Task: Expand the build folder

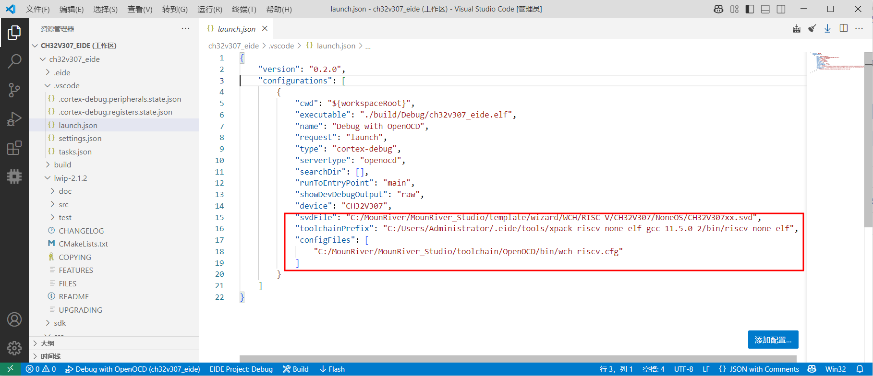Action: (48, 164)
